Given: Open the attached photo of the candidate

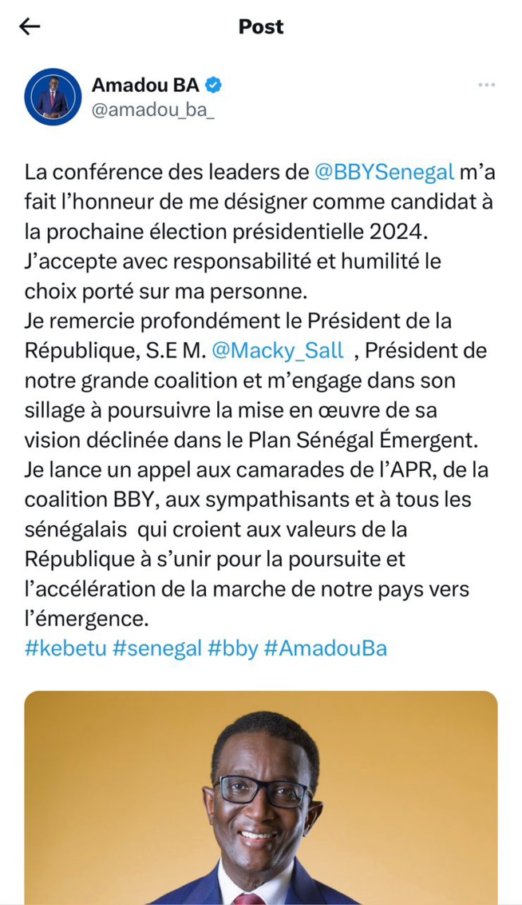Looking at the screenshot, I should point(261,799).
